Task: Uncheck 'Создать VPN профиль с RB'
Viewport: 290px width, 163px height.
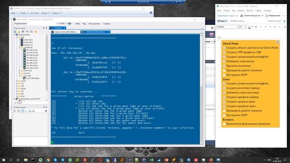Action: 224,53
